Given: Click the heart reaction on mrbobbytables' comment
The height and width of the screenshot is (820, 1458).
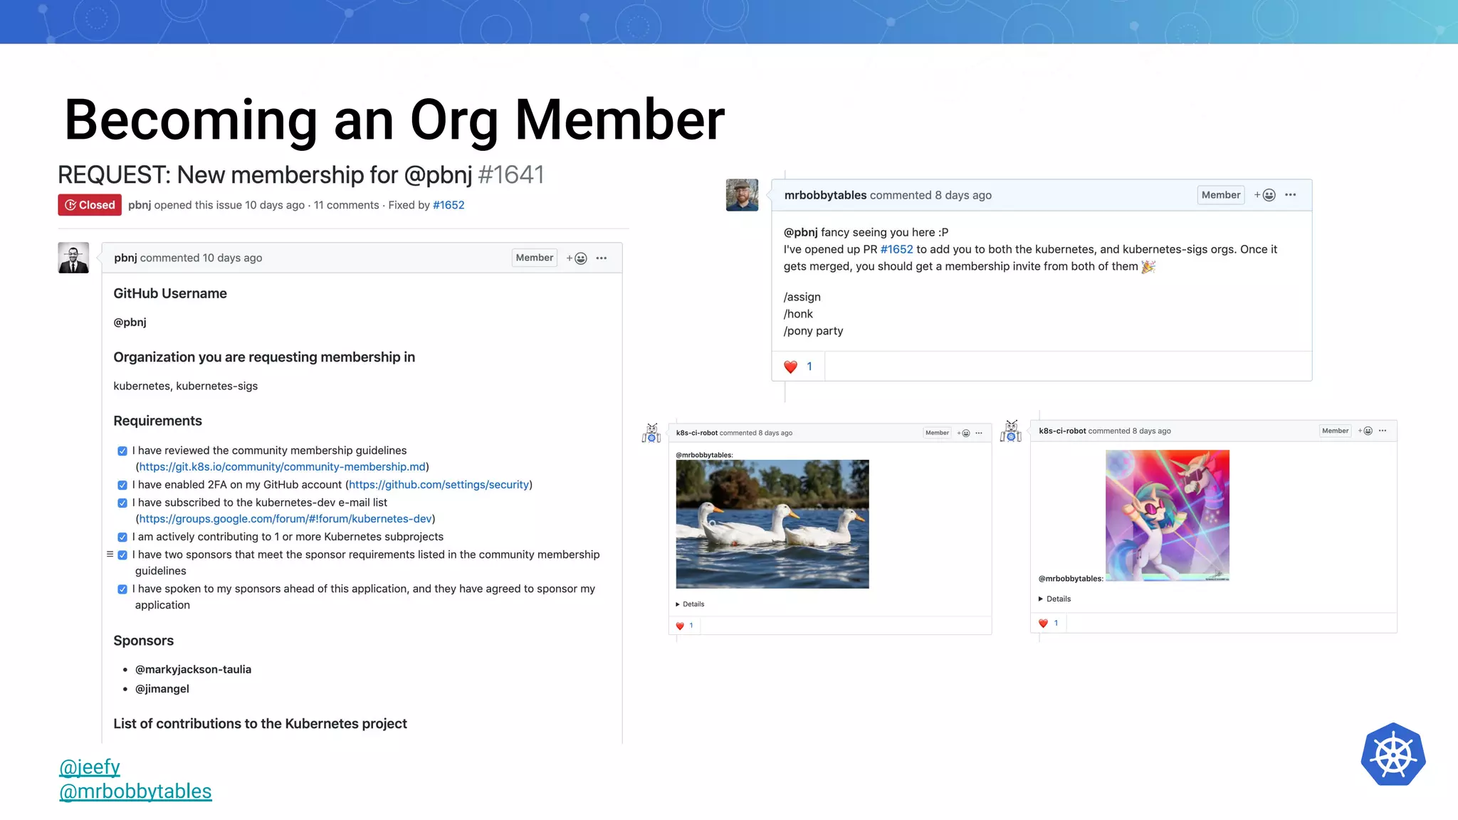Looking at the screenshot, I should [x=798, y=367].
